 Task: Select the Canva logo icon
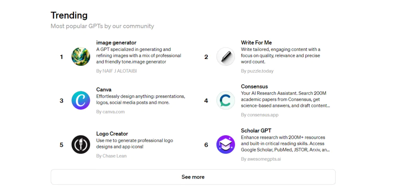[81, 100]
